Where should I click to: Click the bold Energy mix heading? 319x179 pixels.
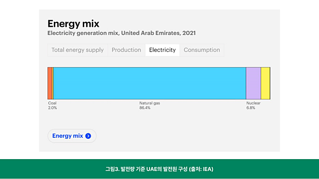pos(73,24)
